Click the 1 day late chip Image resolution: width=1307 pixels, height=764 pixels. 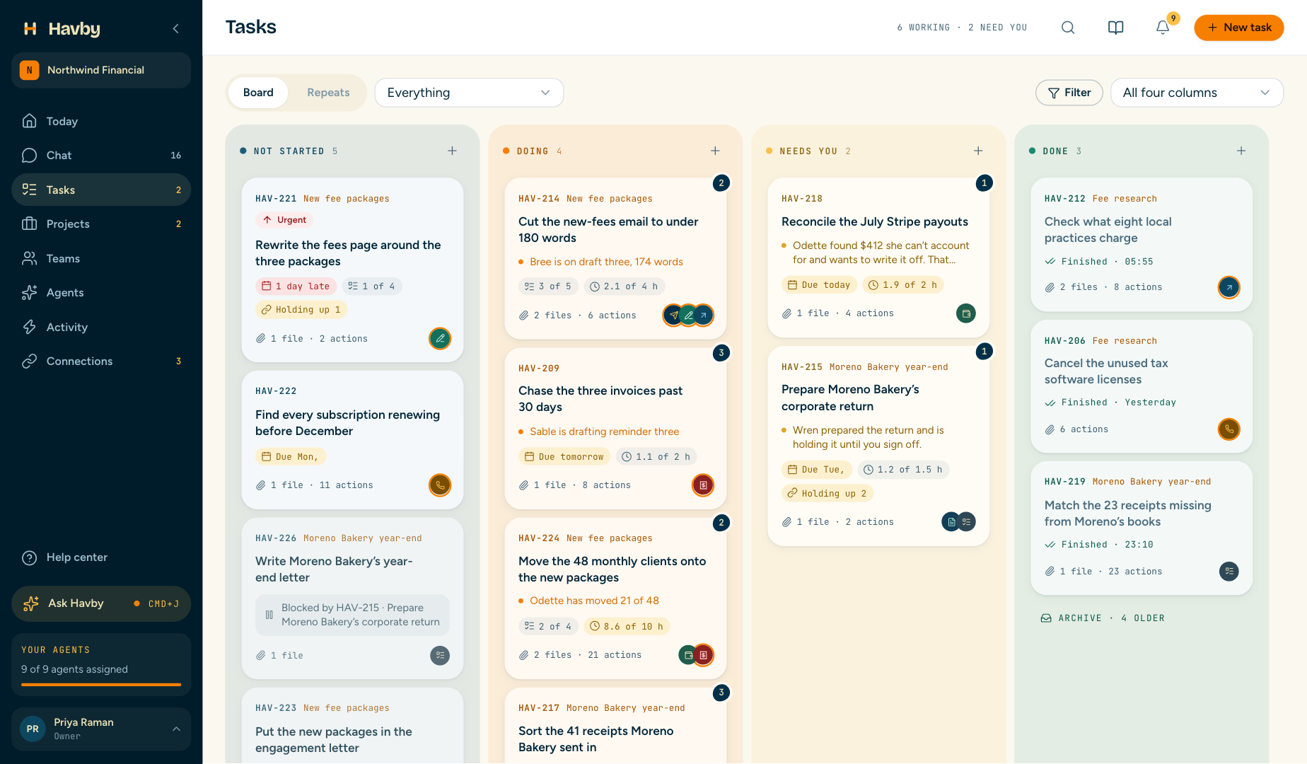(296, 286)
